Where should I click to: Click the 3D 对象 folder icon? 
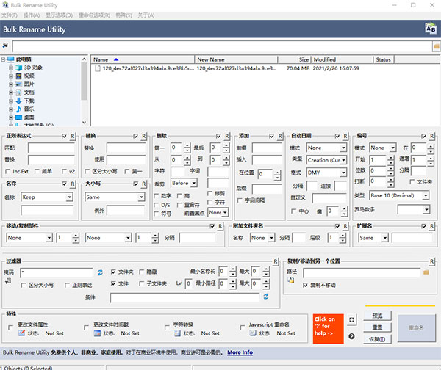tap(18, 68)
